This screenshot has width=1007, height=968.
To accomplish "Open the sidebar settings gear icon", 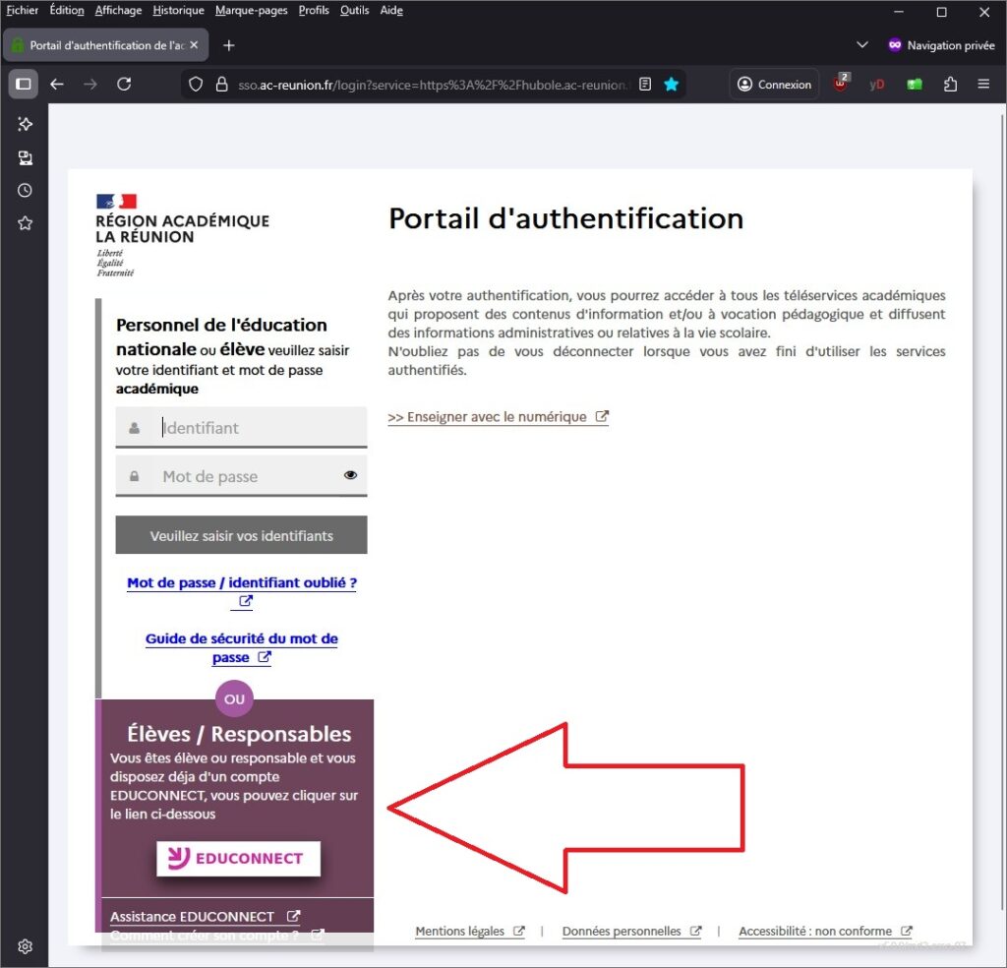I will pyautogui.click(x=26, y=946).
